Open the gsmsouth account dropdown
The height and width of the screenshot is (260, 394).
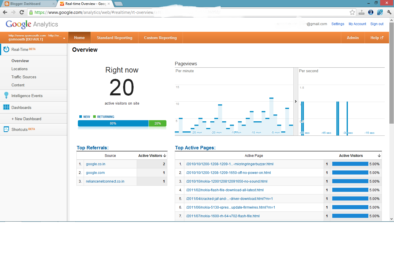[64, 38]
